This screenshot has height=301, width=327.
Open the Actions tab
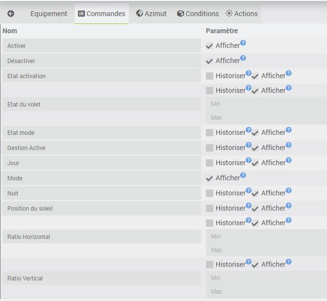pyautogui.click(x=242, y=14)
